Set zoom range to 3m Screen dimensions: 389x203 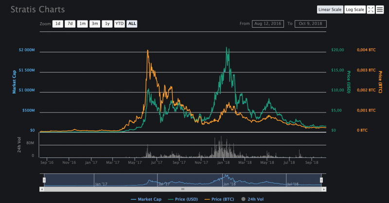tap(95, 24)
